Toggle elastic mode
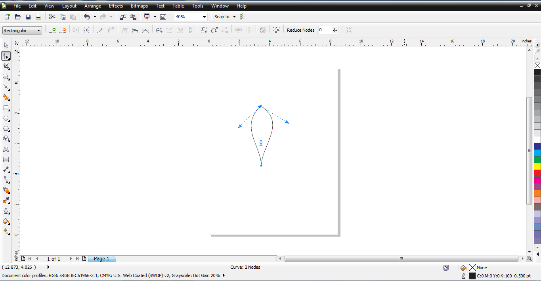 click(262, 30)
